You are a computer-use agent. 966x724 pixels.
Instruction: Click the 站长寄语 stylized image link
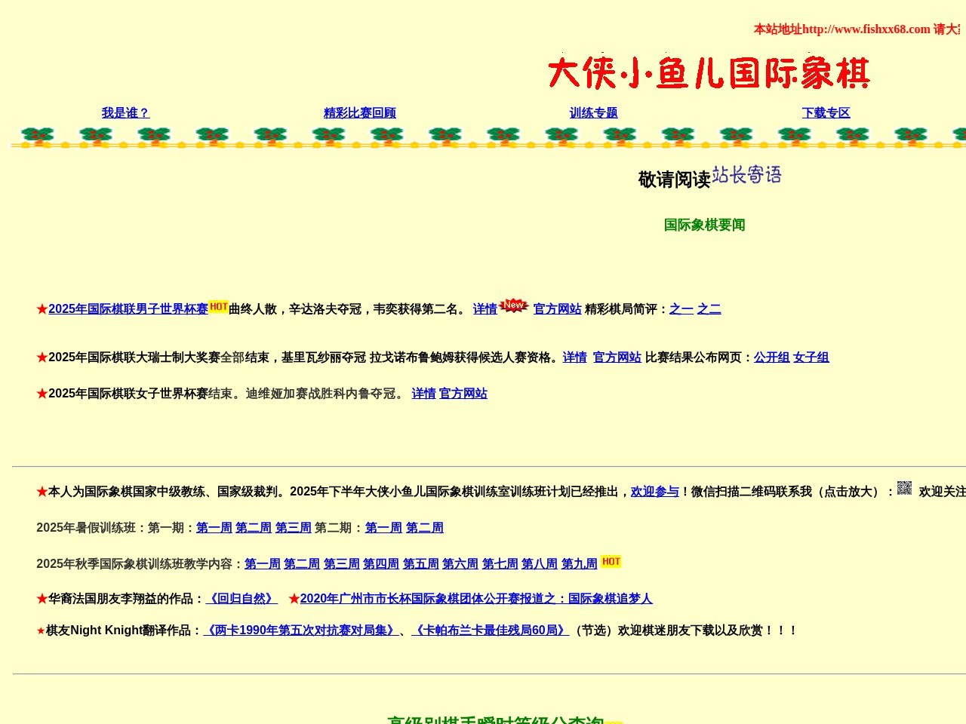(746, 175)
